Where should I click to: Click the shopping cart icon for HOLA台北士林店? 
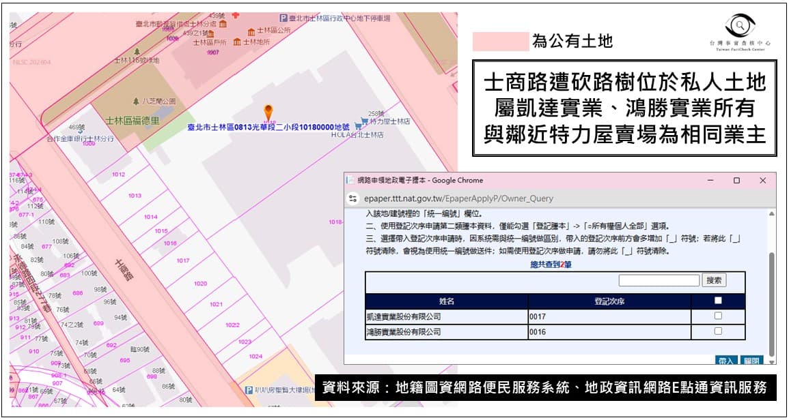pyautogui.click(x=358, y=125)
